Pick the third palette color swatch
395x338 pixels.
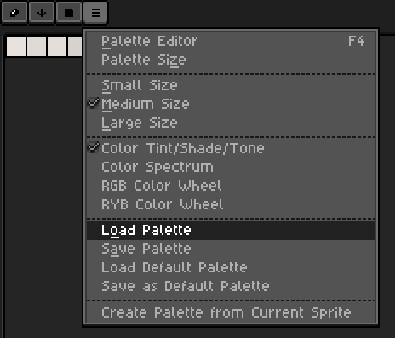point(57,47)
